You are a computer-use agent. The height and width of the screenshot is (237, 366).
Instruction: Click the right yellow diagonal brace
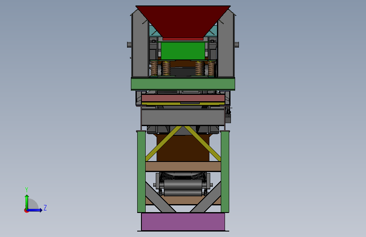202,144
